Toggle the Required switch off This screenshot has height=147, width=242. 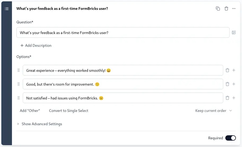click(230, 138)
